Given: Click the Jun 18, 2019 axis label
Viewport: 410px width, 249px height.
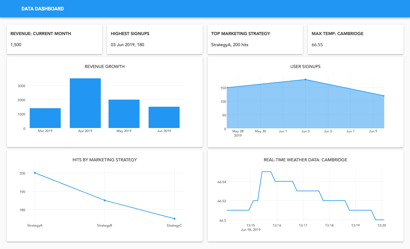Looking at the screenshot, I should pyautogui.click(x=250, y=229).
